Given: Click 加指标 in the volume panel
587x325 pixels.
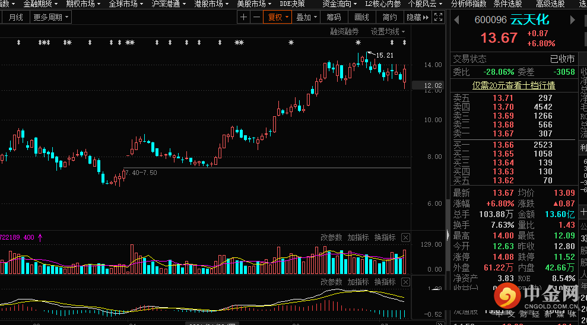Looking at the screenshot, I should pos(358,238).
